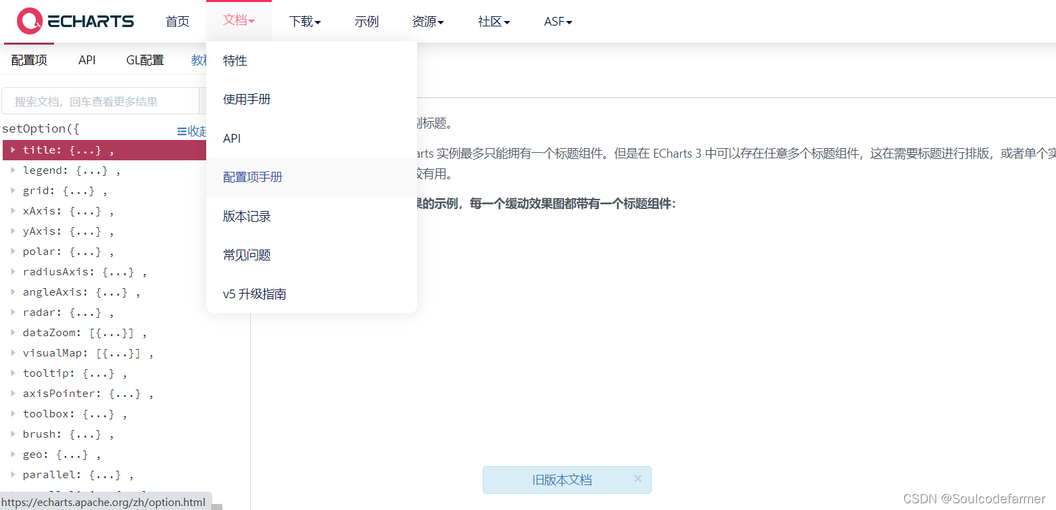
Task: Select 常见问题 from the docs menu
Action: 312,255
